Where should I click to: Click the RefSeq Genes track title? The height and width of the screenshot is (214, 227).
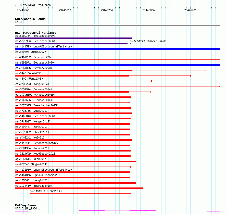pos(26,206)
